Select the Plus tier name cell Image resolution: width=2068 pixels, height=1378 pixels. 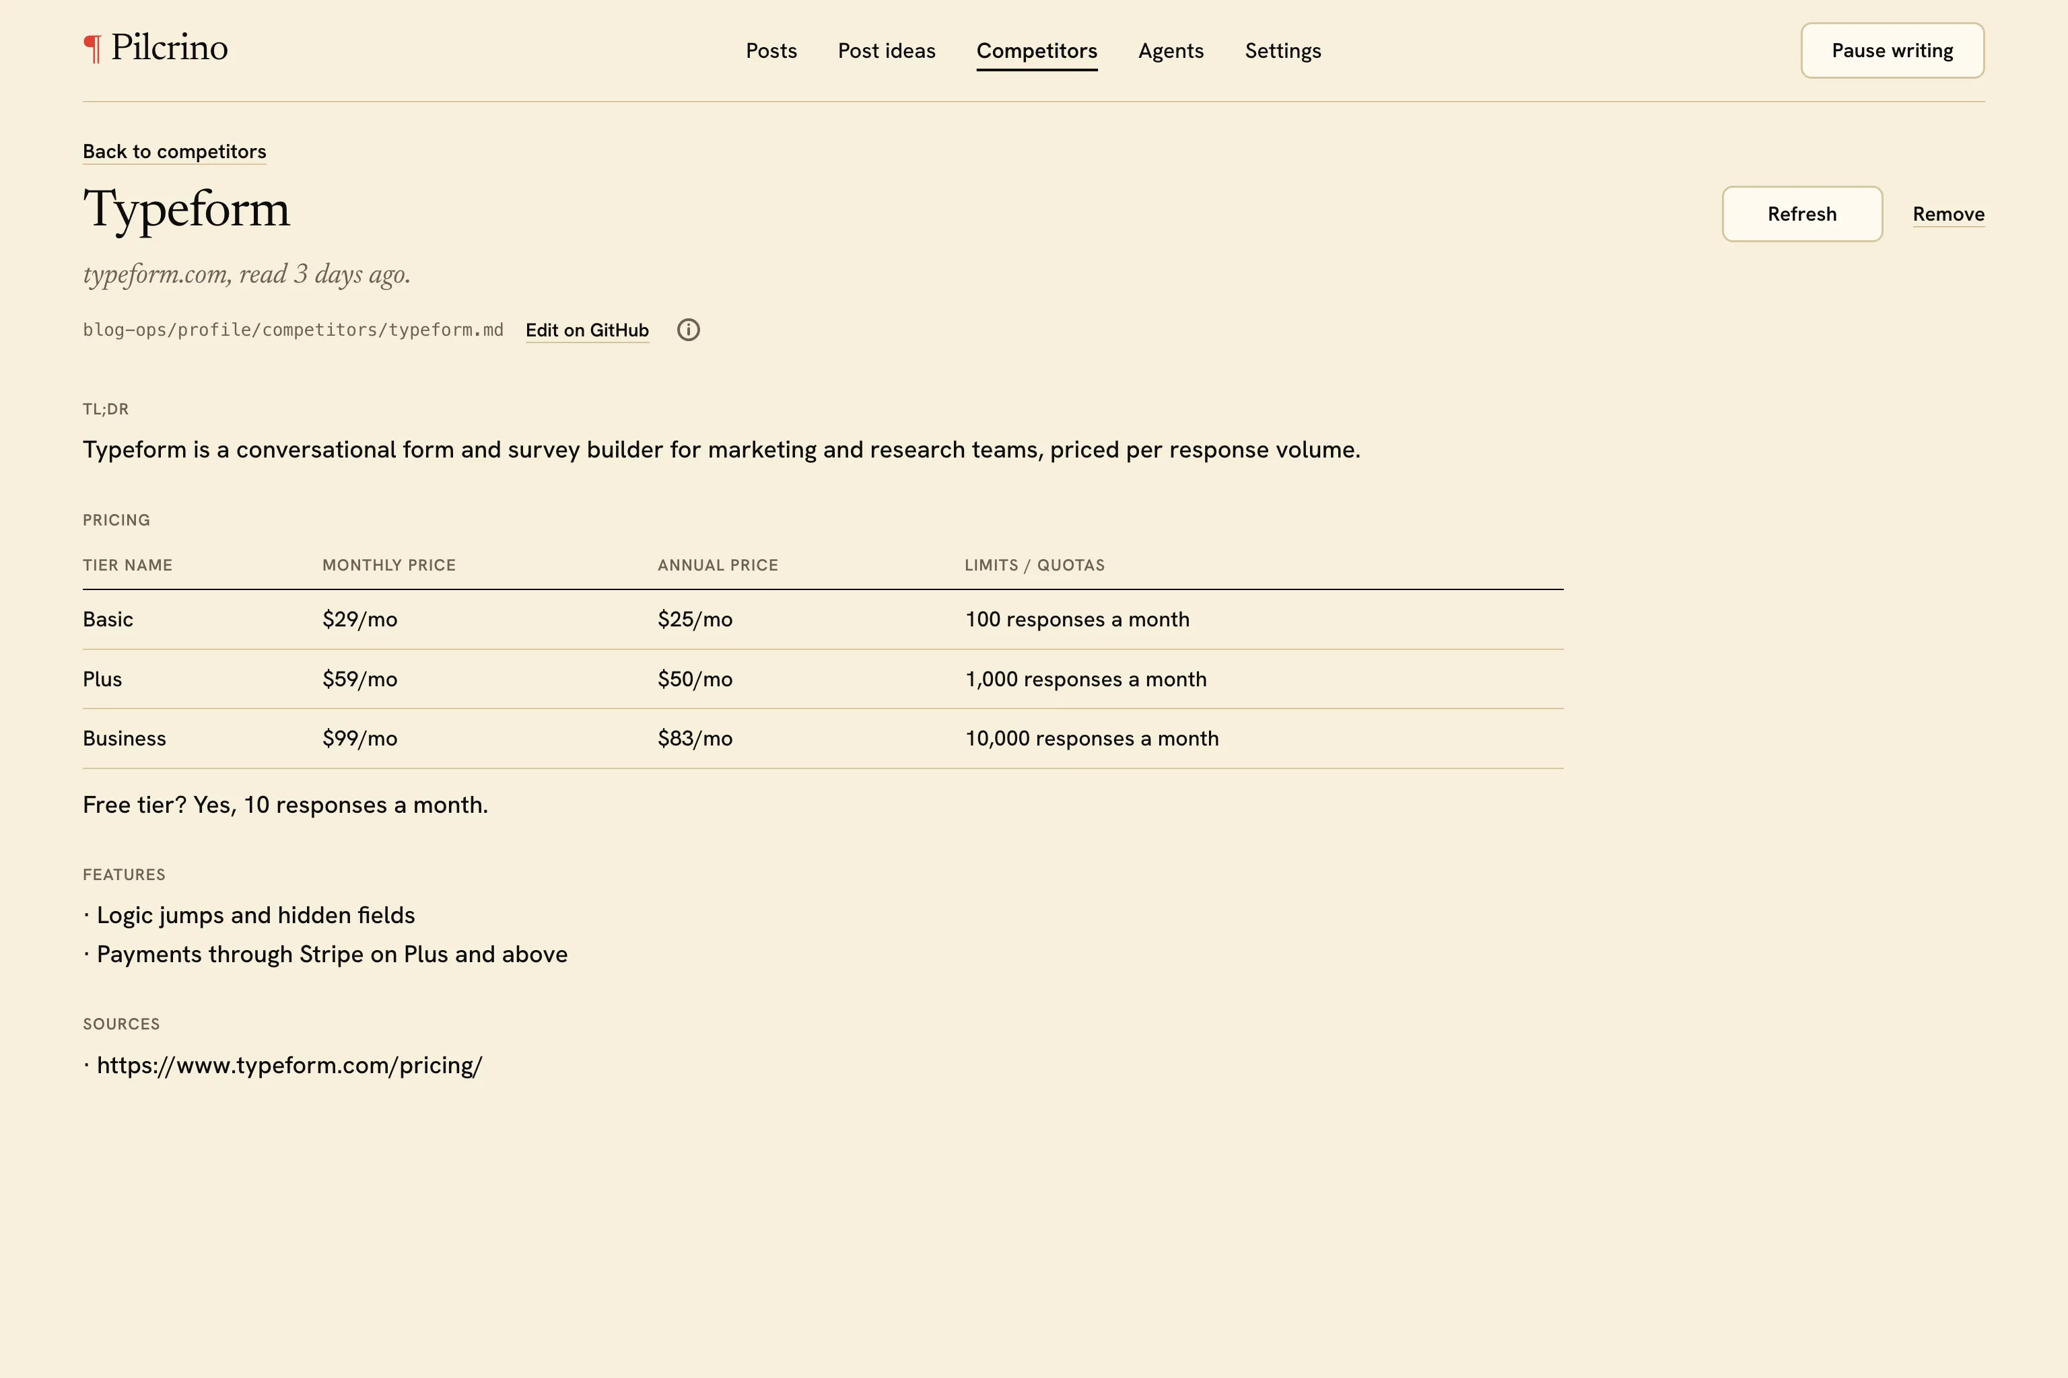102,680
